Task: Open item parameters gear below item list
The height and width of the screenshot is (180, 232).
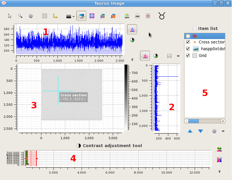Action: tap(214, 131)
